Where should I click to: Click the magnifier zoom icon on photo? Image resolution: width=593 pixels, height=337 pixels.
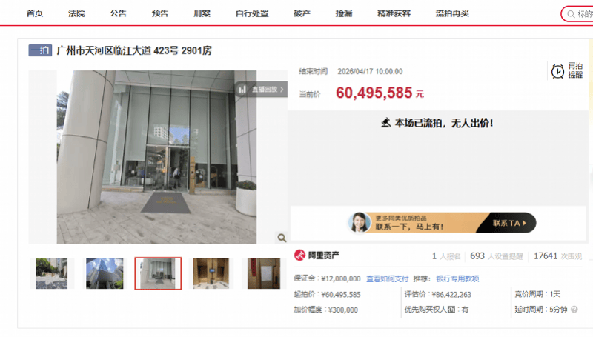282,238
